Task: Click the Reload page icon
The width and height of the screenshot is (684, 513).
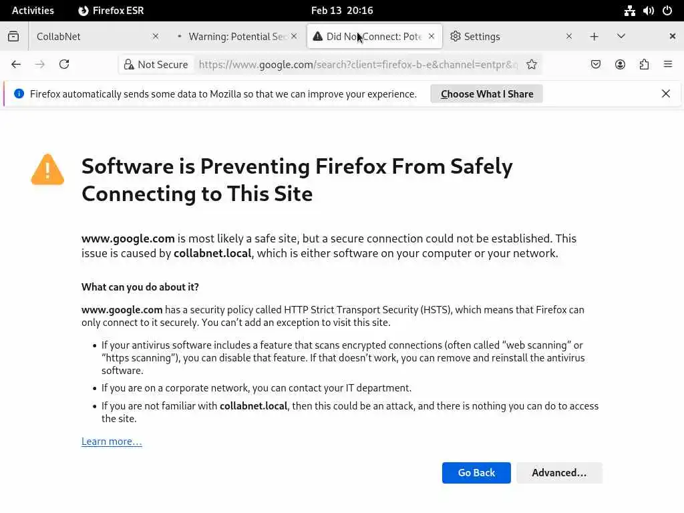Action: (64, 64)
